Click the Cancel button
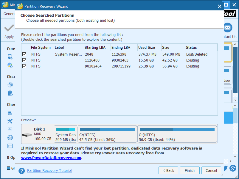Viewport: 239px width, 179px height. tap(211, 170)
